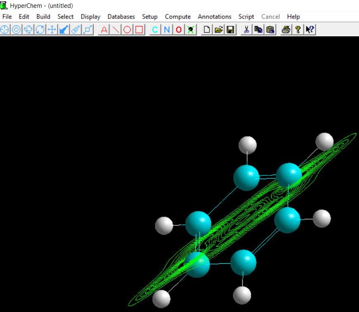The image size is (359, 312).
Task: Open the Databases menu
Action: tap(121, 17)
